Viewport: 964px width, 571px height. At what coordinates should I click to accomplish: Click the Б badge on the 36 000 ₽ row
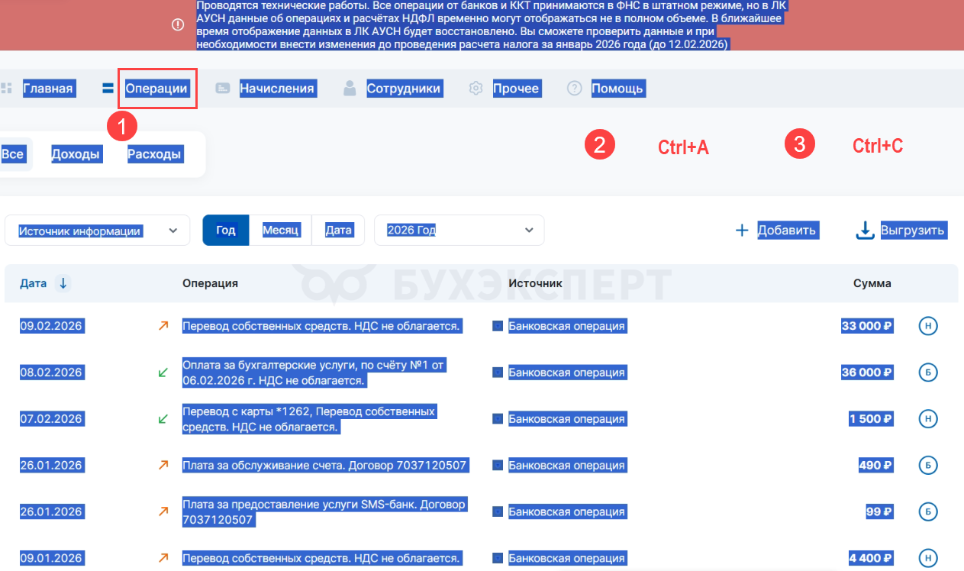[927, 373]
